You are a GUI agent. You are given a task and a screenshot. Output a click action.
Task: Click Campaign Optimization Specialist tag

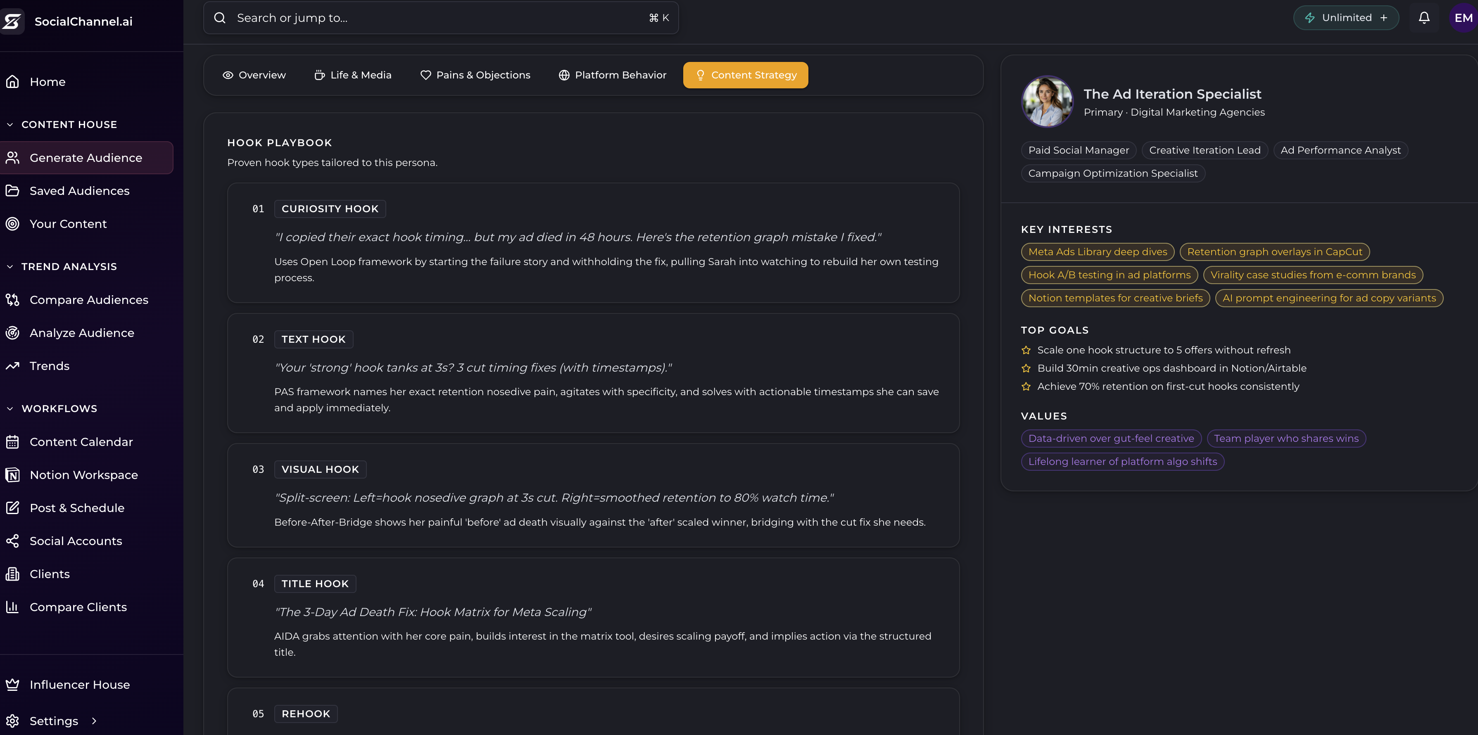(x=1113, y=173)
